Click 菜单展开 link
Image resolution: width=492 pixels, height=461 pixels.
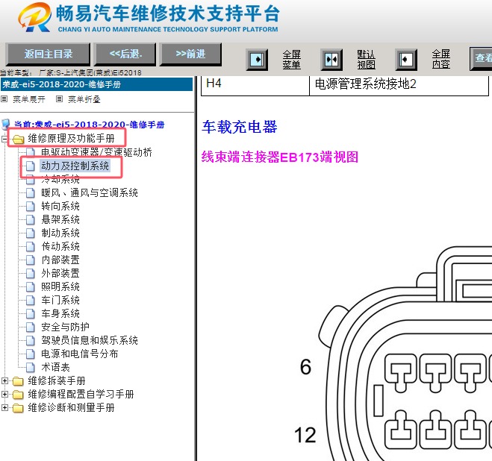(29, 99)
